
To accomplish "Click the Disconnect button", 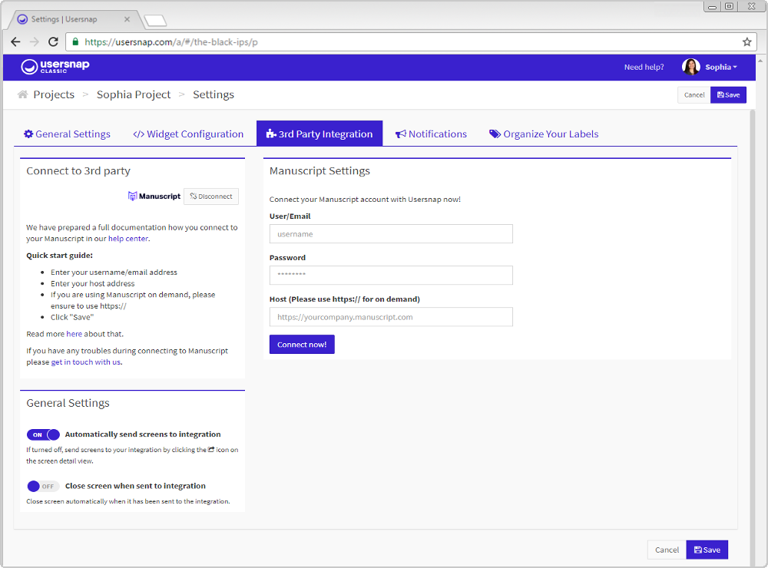I will [211, 196].
